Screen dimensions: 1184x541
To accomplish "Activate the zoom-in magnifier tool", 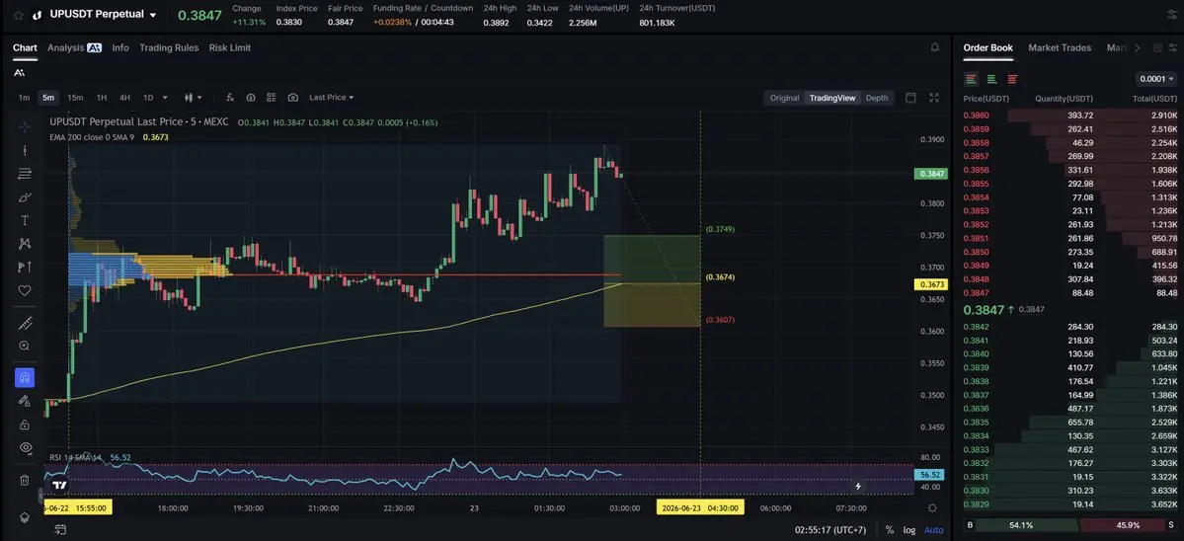I will tap(24, 346).
